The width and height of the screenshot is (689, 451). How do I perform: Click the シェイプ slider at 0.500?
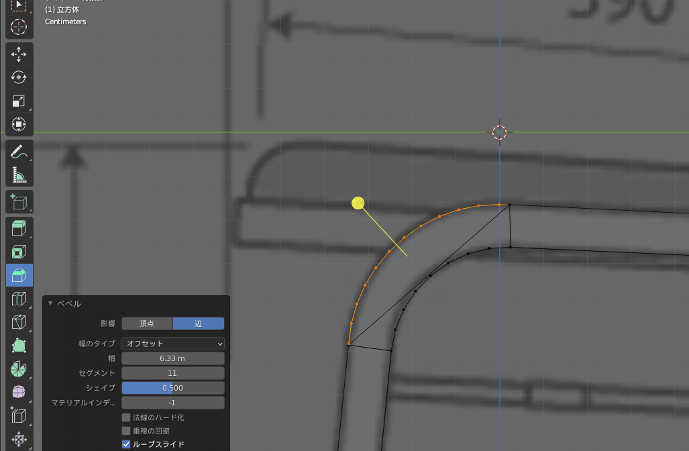[173, 388]
